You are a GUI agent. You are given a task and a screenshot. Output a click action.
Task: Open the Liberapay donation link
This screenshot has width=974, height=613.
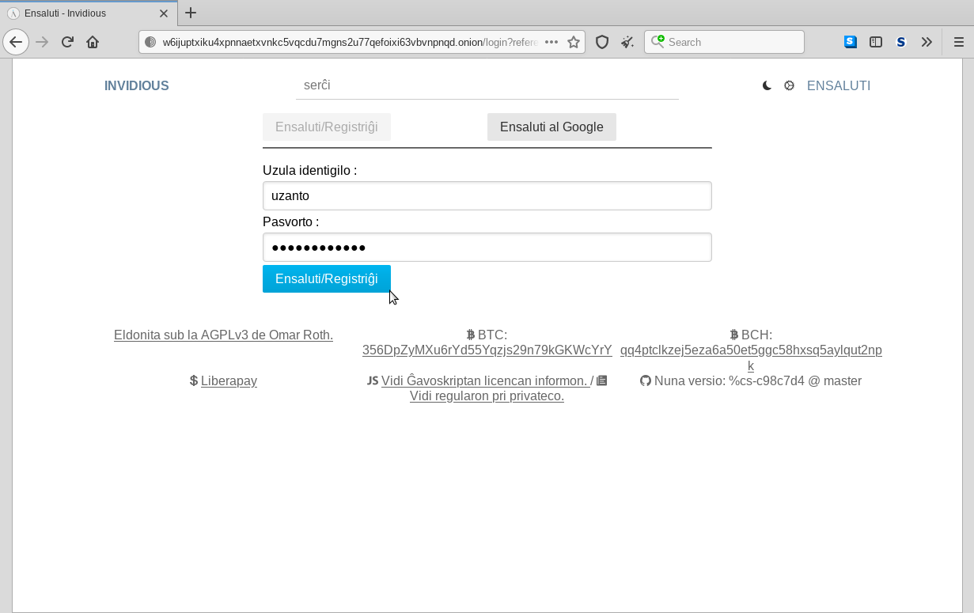229,381
